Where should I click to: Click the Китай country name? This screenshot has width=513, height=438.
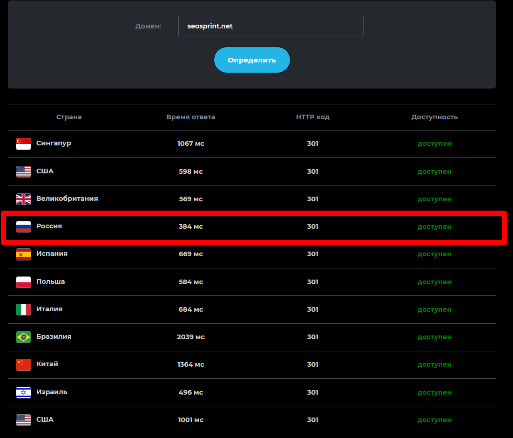pyautogui.click(x=47, y=364)
